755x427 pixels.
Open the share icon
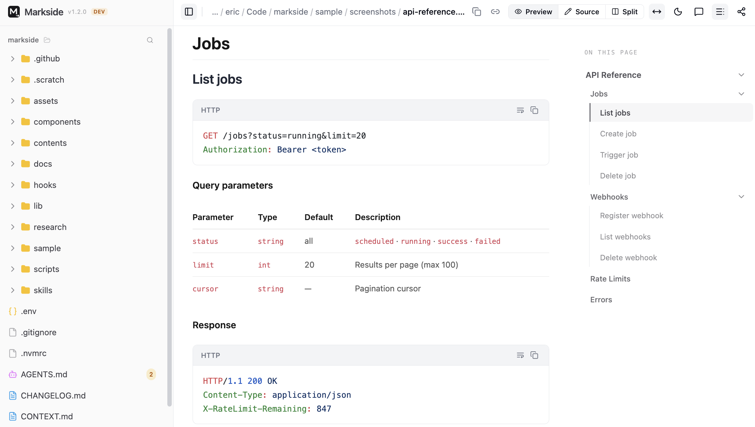click(x=741, y=12)
